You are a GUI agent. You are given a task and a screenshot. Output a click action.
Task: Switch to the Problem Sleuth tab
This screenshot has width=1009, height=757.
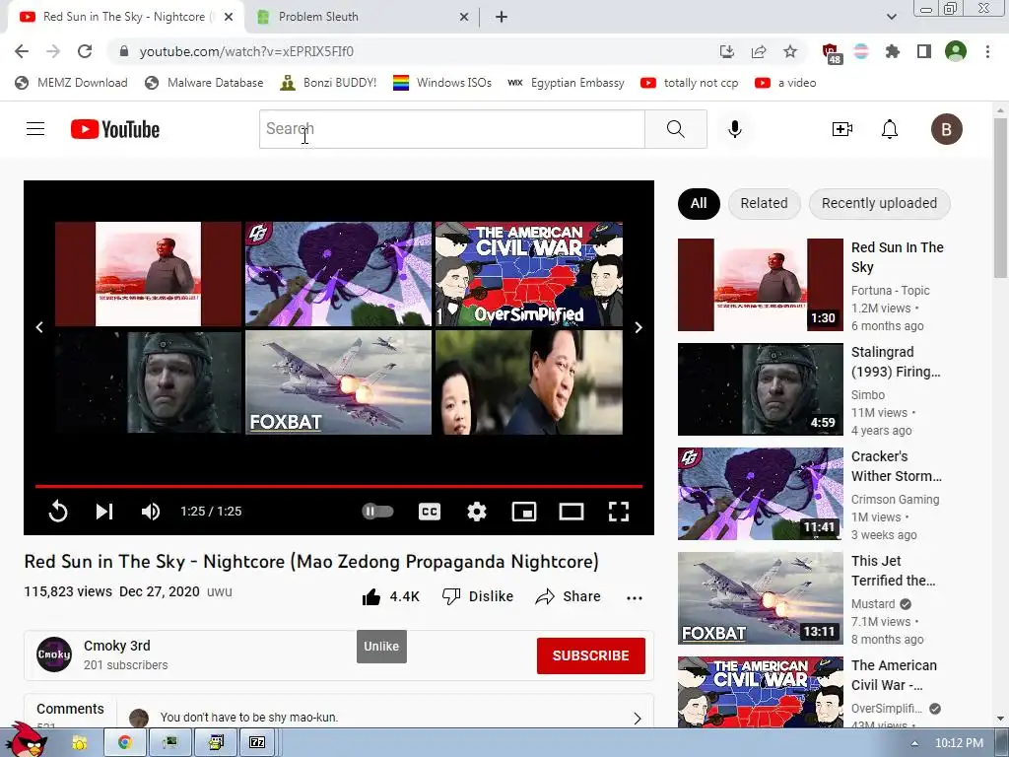coord(363,17)
